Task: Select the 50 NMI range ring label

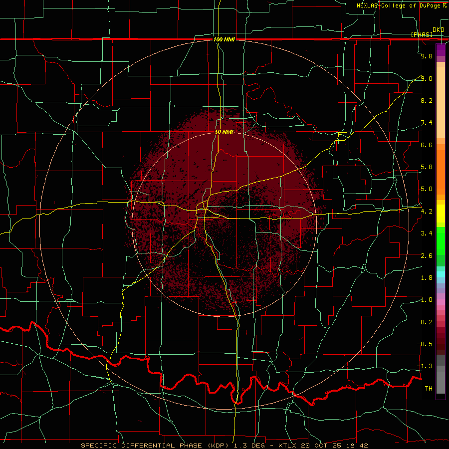Action: (224, 132)
